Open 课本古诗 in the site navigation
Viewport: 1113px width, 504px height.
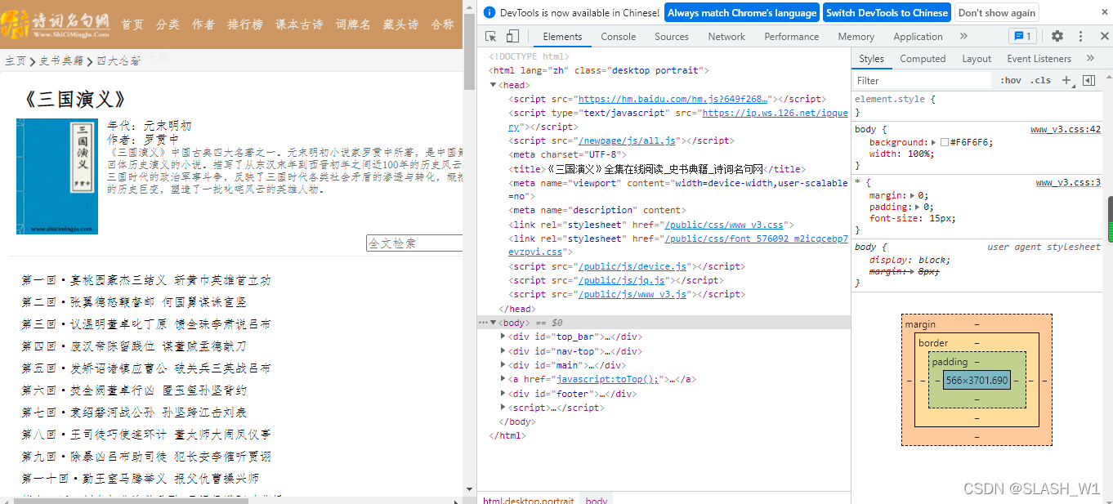click(x=299, y=25)
